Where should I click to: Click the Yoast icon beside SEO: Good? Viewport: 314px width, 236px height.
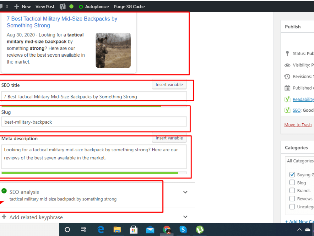click(x=287, y=110)
